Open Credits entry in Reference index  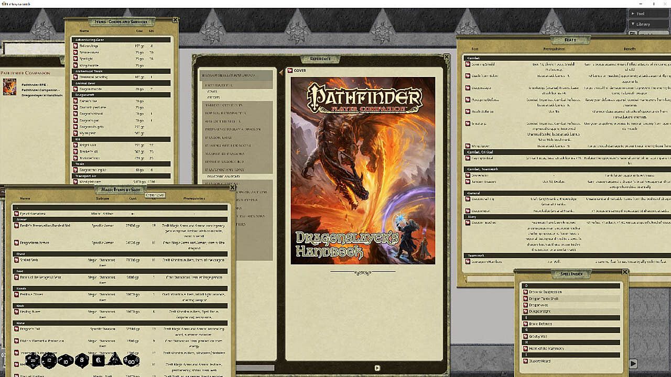(213, 97)
